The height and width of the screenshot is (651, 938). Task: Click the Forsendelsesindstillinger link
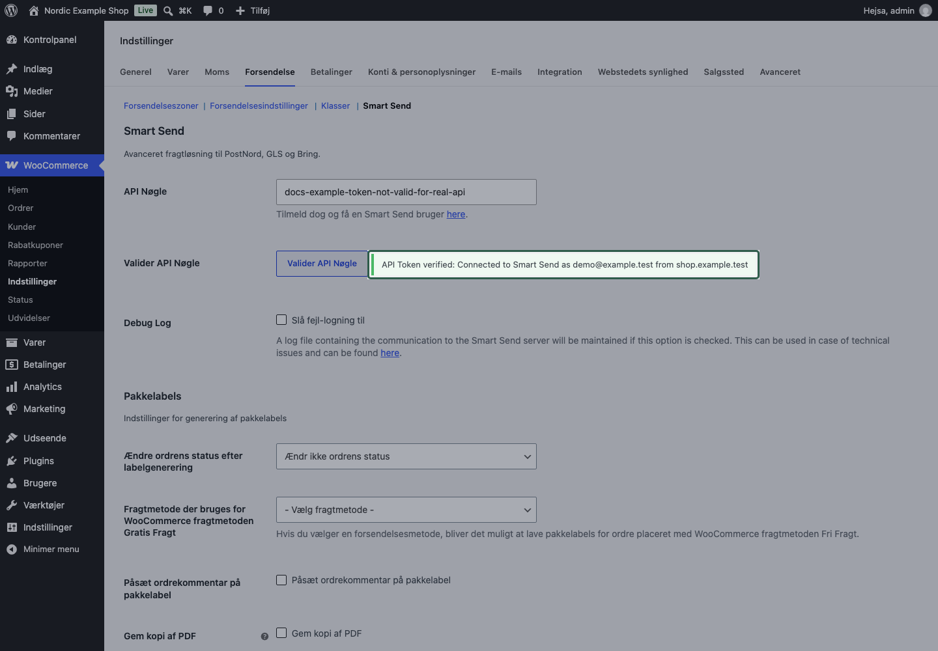(x=259, y=105)
